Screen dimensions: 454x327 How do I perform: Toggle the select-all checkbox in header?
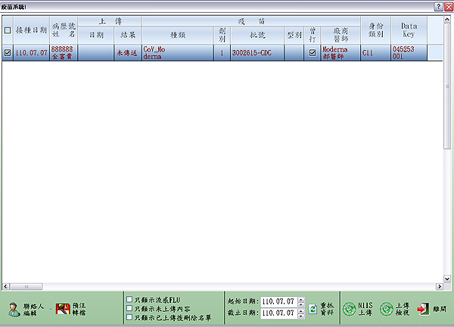8,30
